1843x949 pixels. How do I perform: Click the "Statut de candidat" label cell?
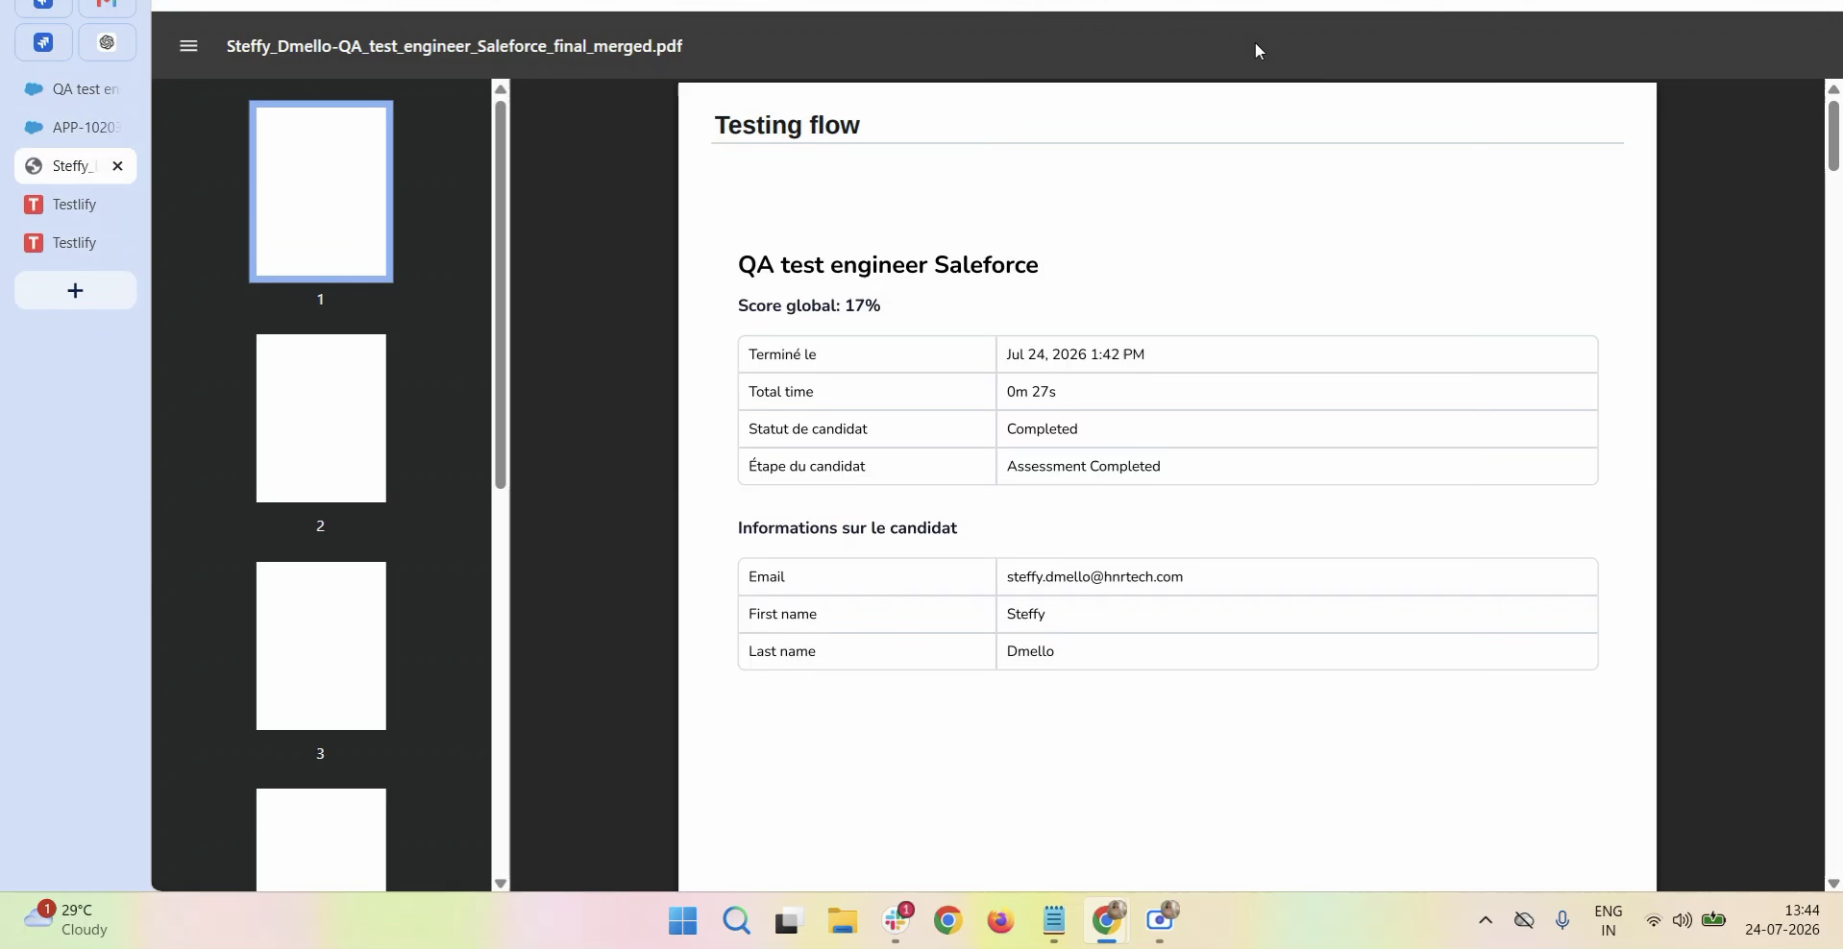coord(867,429)
